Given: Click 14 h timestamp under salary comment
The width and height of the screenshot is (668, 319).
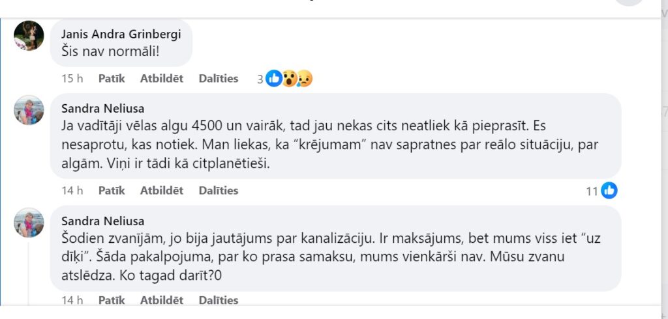Looking at the screenshot, I should pyautogui.click(x=72, y=191).
